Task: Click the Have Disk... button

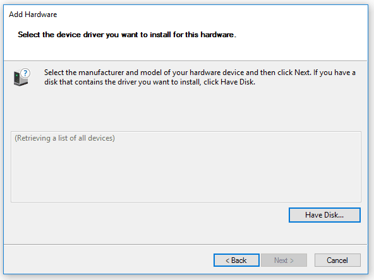Action: (x=324, y=215)
